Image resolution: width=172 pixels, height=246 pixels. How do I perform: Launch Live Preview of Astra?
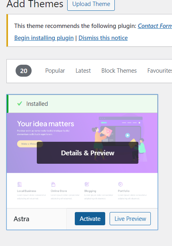click(130, 219)
